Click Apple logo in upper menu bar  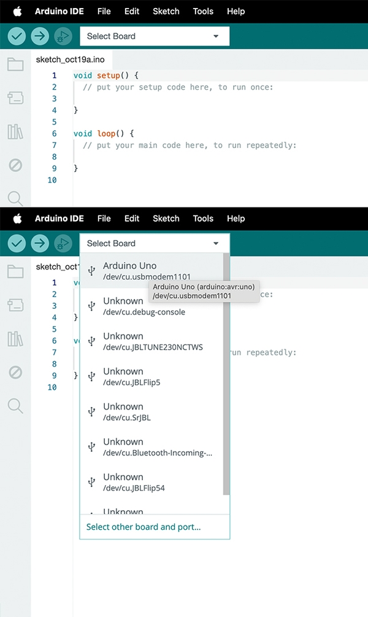(x=18, y=11)
